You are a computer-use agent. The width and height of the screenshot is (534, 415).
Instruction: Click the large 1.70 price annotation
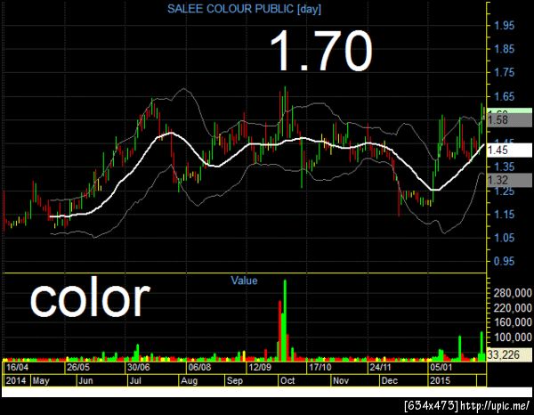pyautogui.click(x=320, y=51)
